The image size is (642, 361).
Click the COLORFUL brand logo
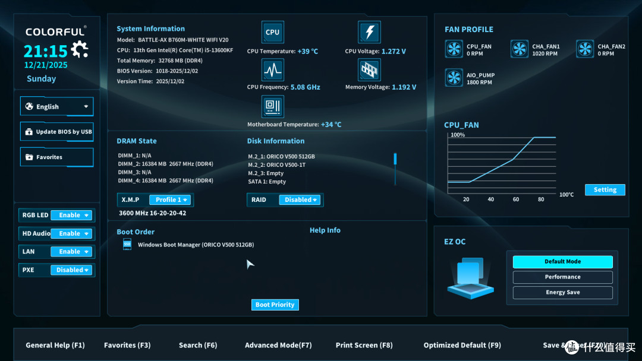(56, 31)
